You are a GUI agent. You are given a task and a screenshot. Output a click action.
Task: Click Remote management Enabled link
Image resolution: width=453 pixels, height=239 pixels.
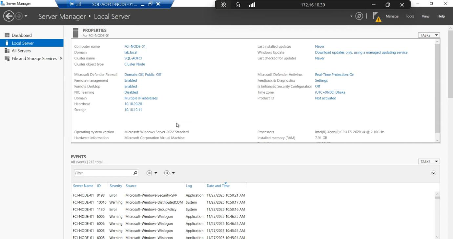pos(131,80)
